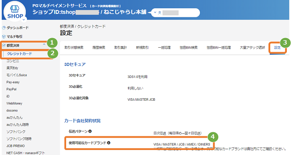The image size is (291, 155).
Task: Open the PayPal sidebar link
Action: [x=12, y=89]
